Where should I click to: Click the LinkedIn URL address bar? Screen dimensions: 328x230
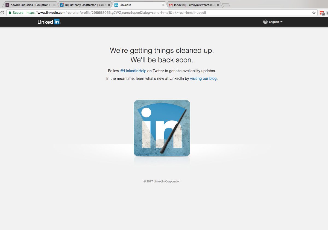click(x=161, y=13)
